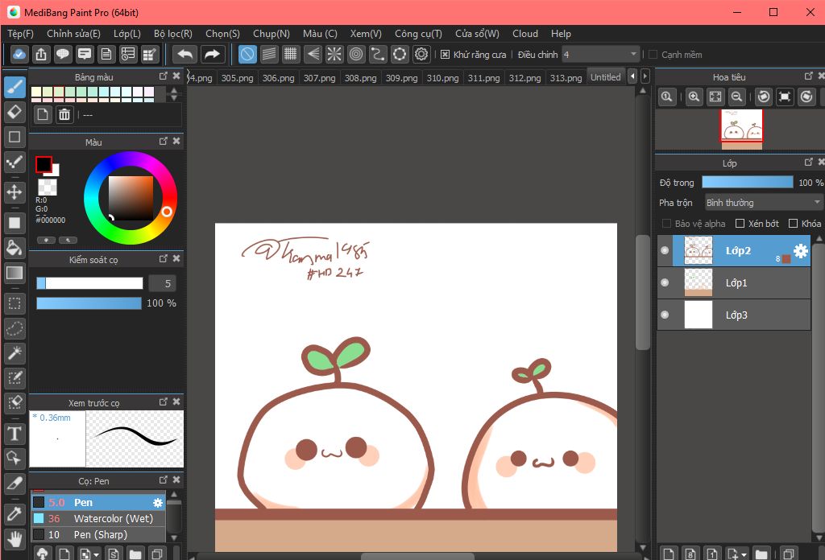Select the Eraser tool in left toolbar
The height and width of the screenshot is (560, 825).
(x=14, y=112)
